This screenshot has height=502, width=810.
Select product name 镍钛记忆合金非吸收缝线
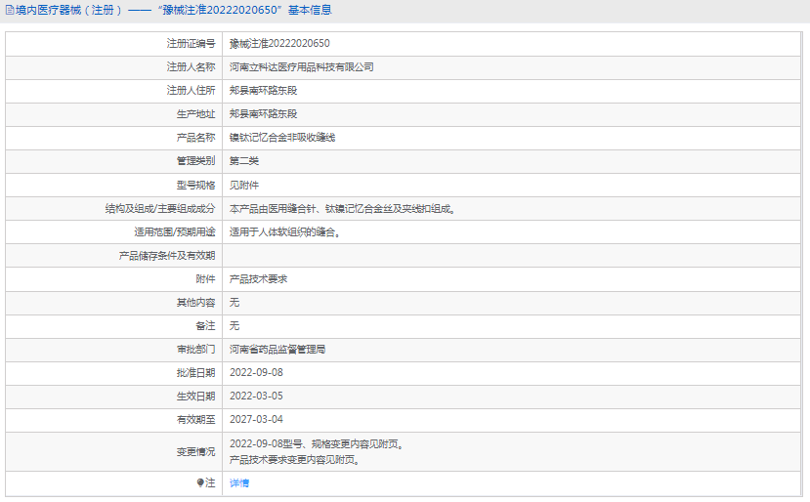click(x=282, y=138)
